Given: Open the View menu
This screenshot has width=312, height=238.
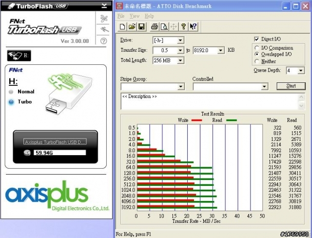Looking at the screenshot, I should [x=135, y=16].
